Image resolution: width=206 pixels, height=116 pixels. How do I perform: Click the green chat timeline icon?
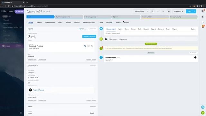[101, 39]
